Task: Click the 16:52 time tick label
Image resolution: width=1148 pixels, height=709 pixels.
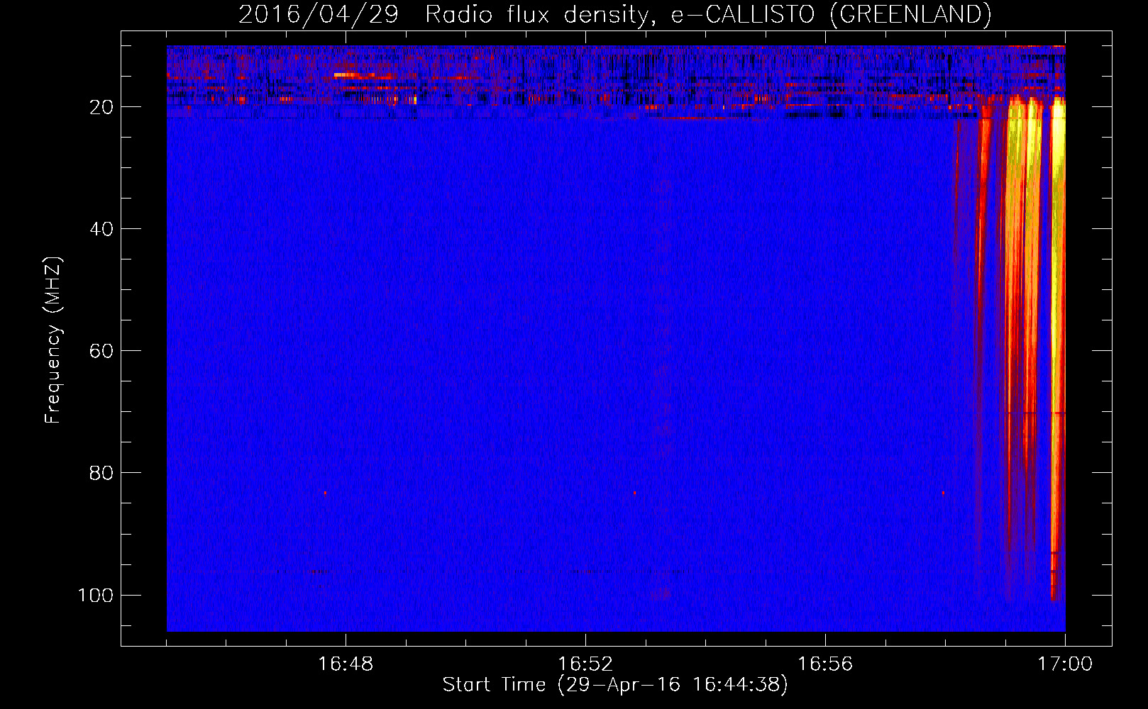Action: click(585, 664)
